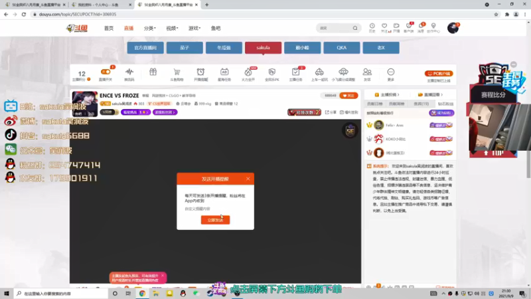The image size is (531, 299).
Task: Open the 鱼吧 nav item
Action: pyautogui.click(x=216, y=28)
